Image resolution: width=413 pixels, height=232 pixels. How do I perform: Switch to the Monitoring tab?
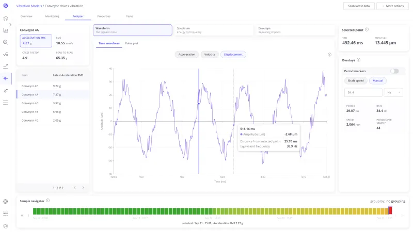click(52, 16)
